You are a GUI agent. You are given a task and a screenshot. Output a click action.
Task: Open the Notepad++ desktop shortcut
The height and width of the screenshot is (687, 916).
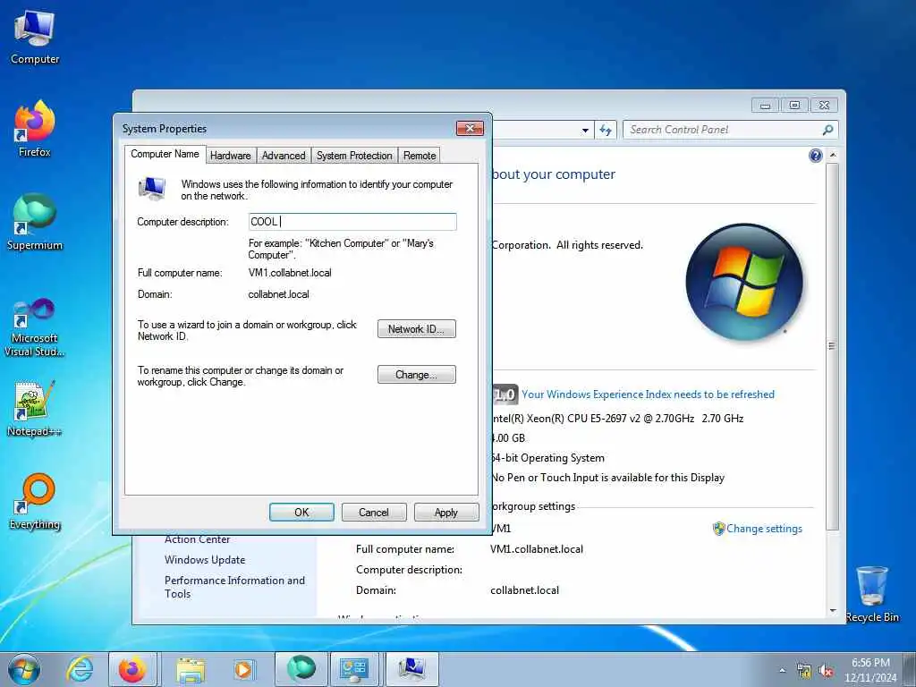(35, 409)
